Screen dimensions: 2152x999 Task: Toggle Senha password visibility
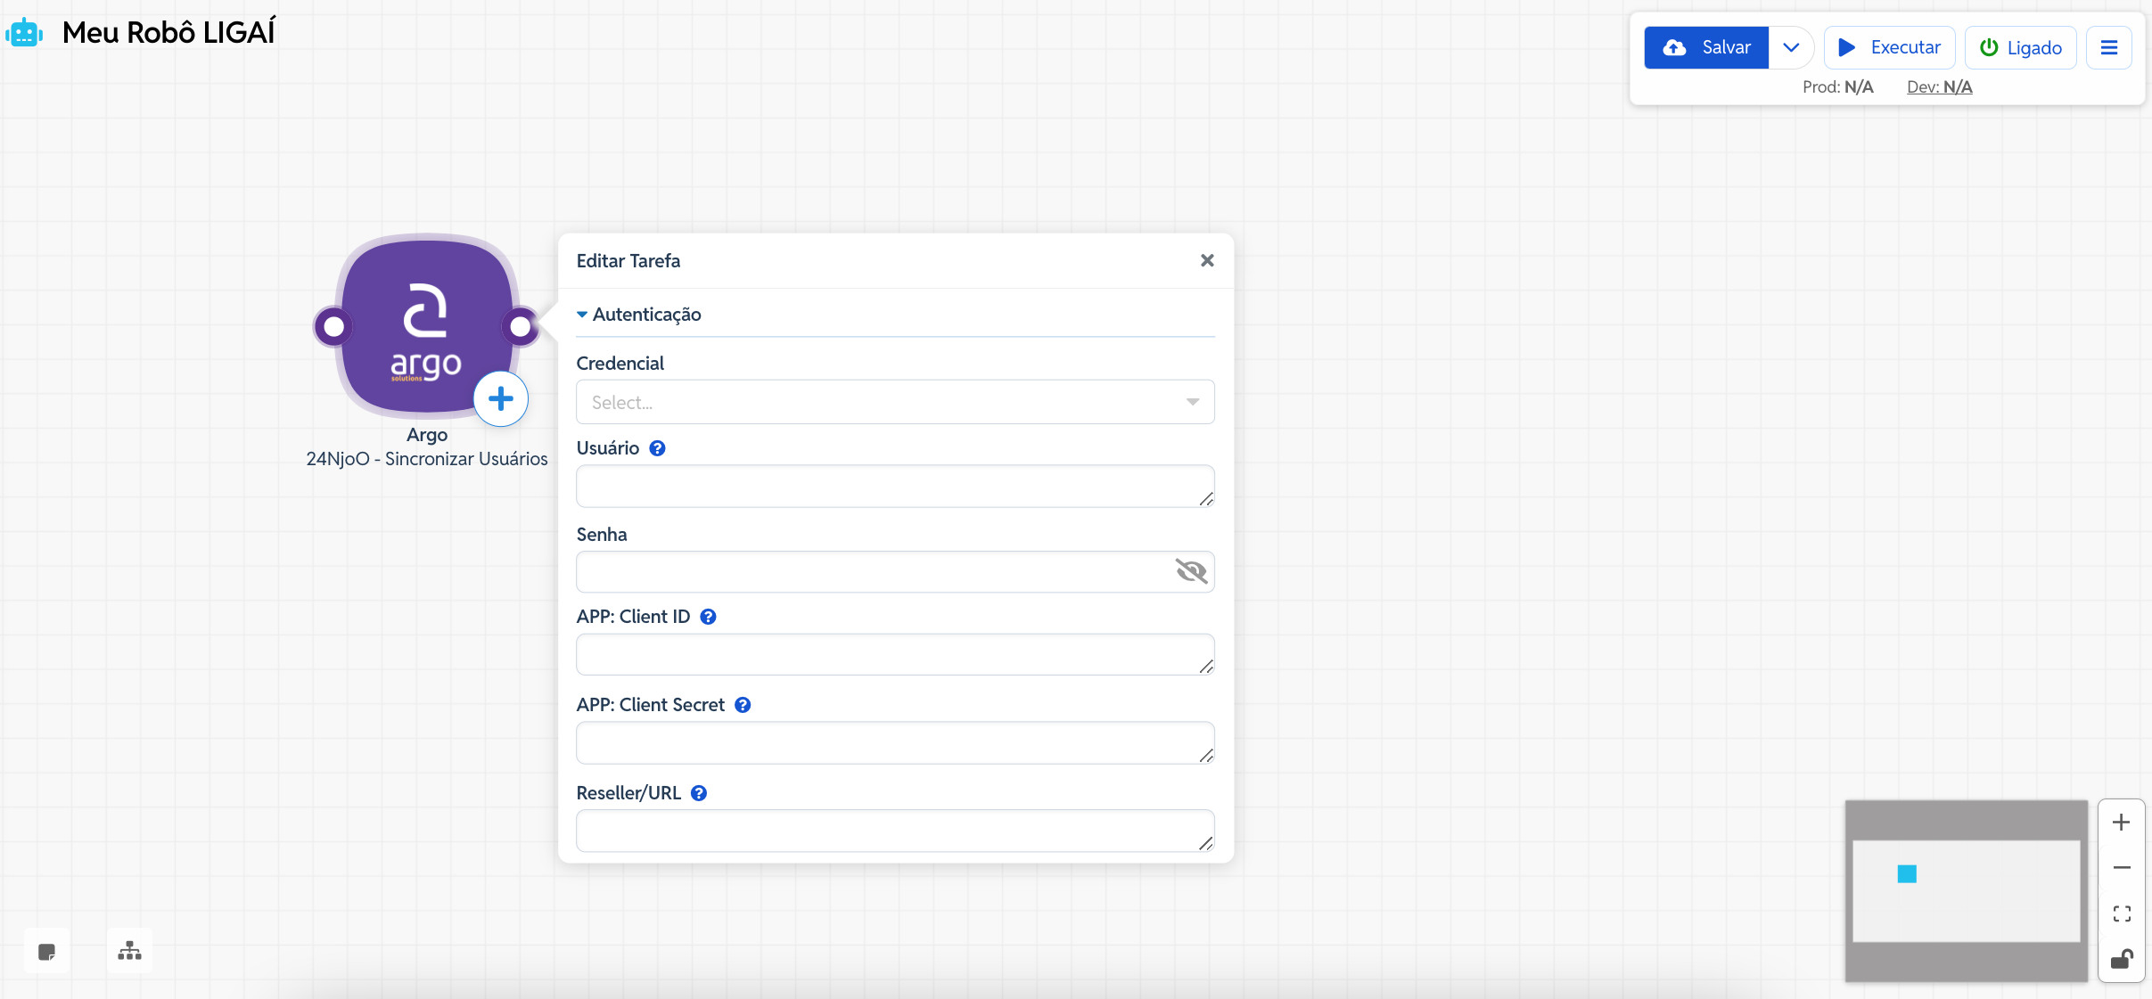tap(1191, 571)
